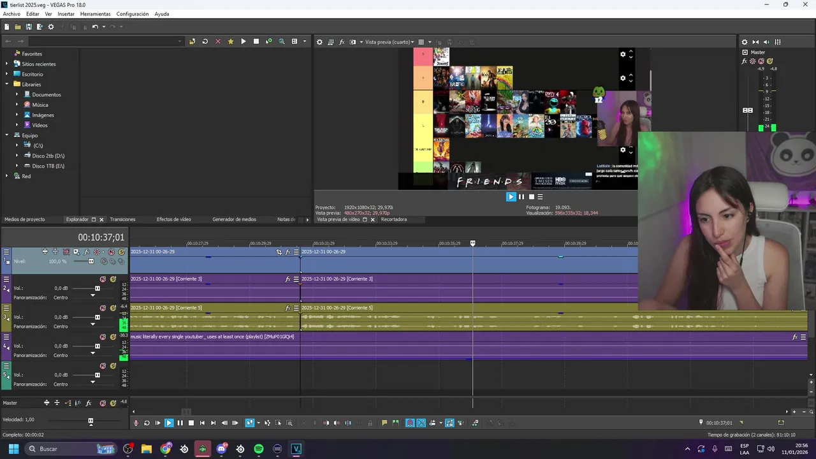Mute video track 1
Viewport: 816px width, 459px height.
pos(112,252)
